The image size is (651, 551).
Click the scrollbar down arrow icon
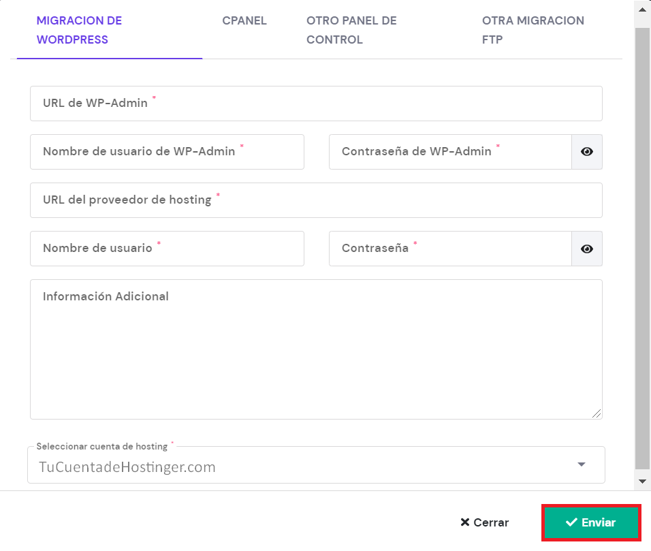coord(641,480)
